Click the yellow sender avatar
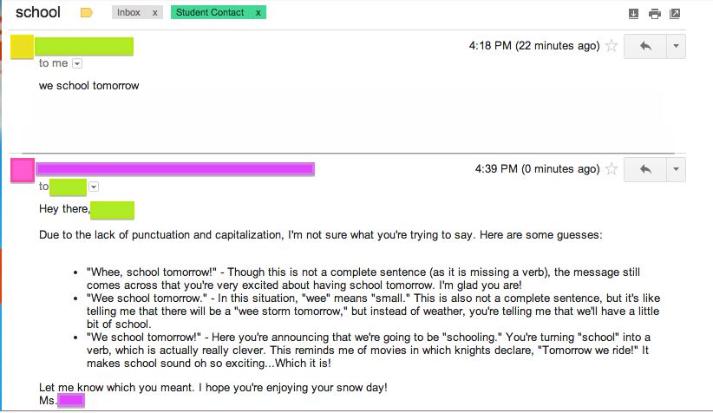 pyautogui.click(x=23, y=46)
